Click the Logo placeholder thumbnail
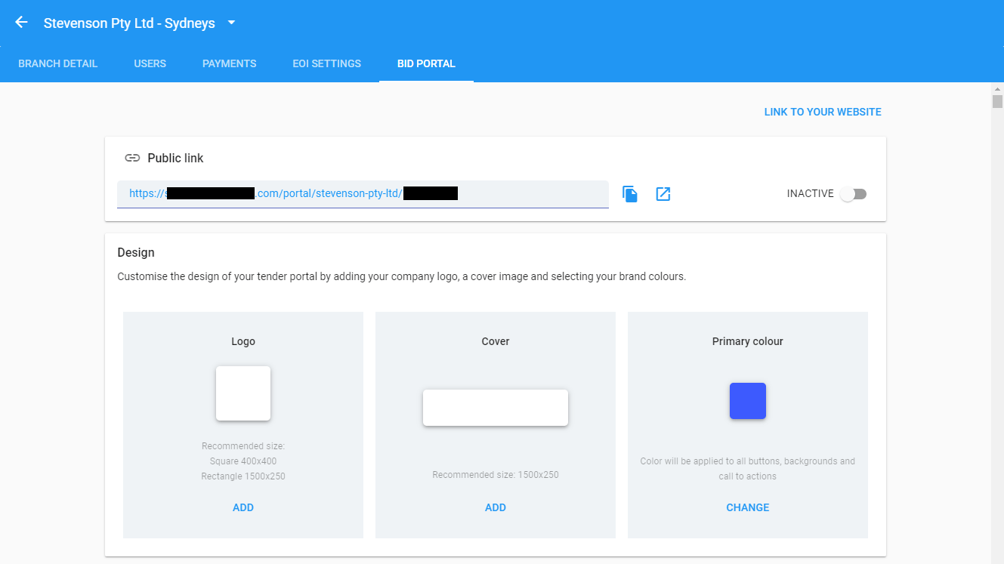 click(243, 393)
